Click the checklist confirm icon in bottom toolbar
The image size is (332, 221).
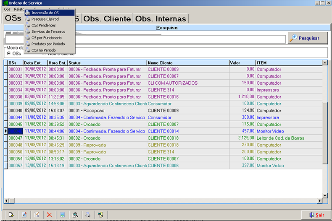[62, 215]
